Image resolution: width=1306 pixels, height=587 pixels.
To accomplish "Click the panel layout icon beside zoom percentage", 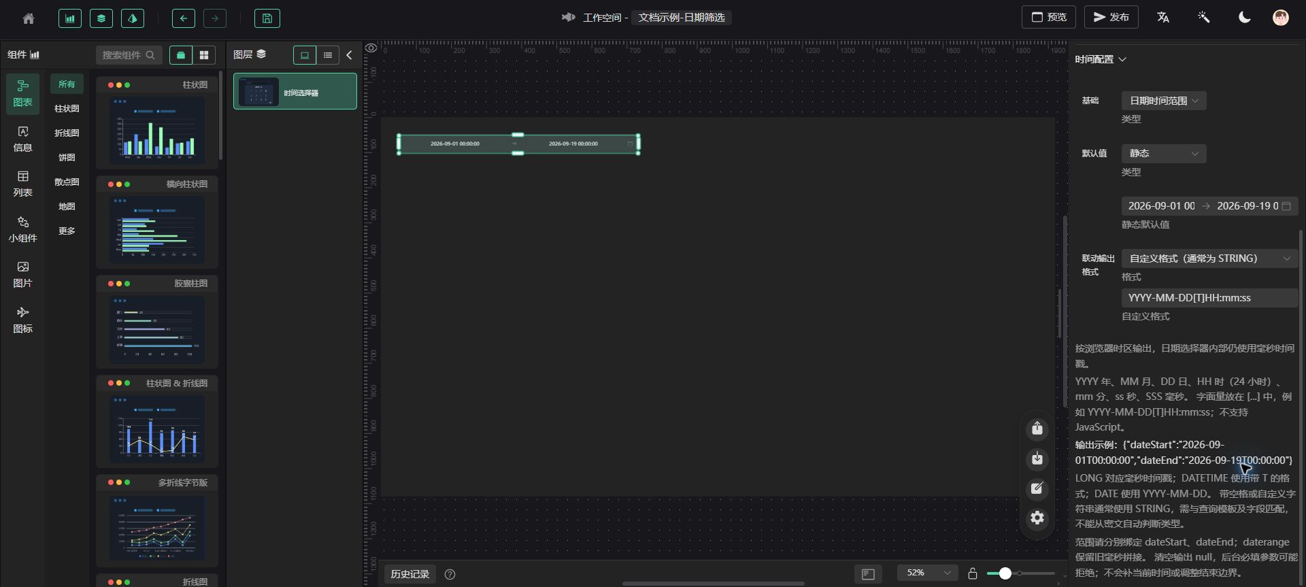I will pos(868,574).
